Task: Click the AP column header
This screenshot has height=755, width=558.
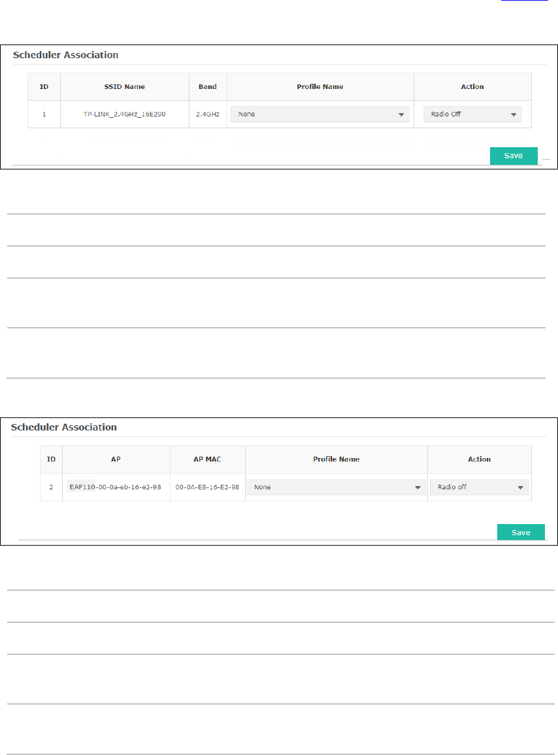Action: (116, 459)
